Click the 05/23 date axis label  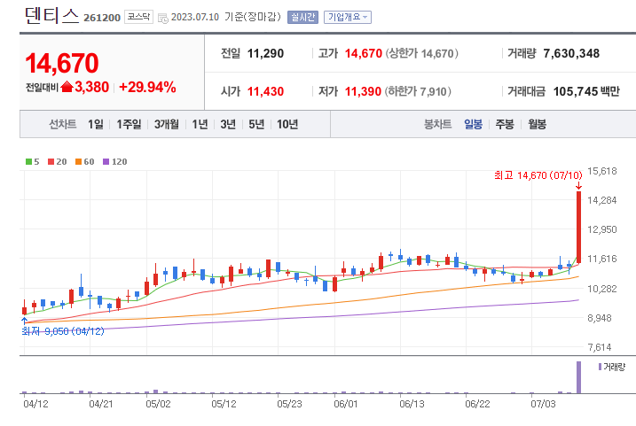coord(289,404)
